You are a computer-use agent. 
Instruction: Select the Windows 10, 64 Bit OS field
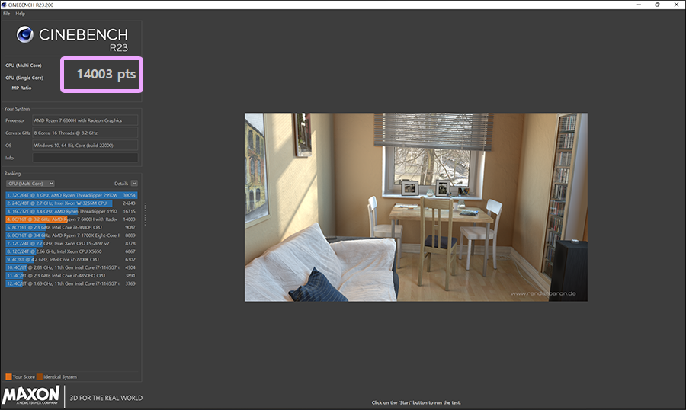click(85, 146)
